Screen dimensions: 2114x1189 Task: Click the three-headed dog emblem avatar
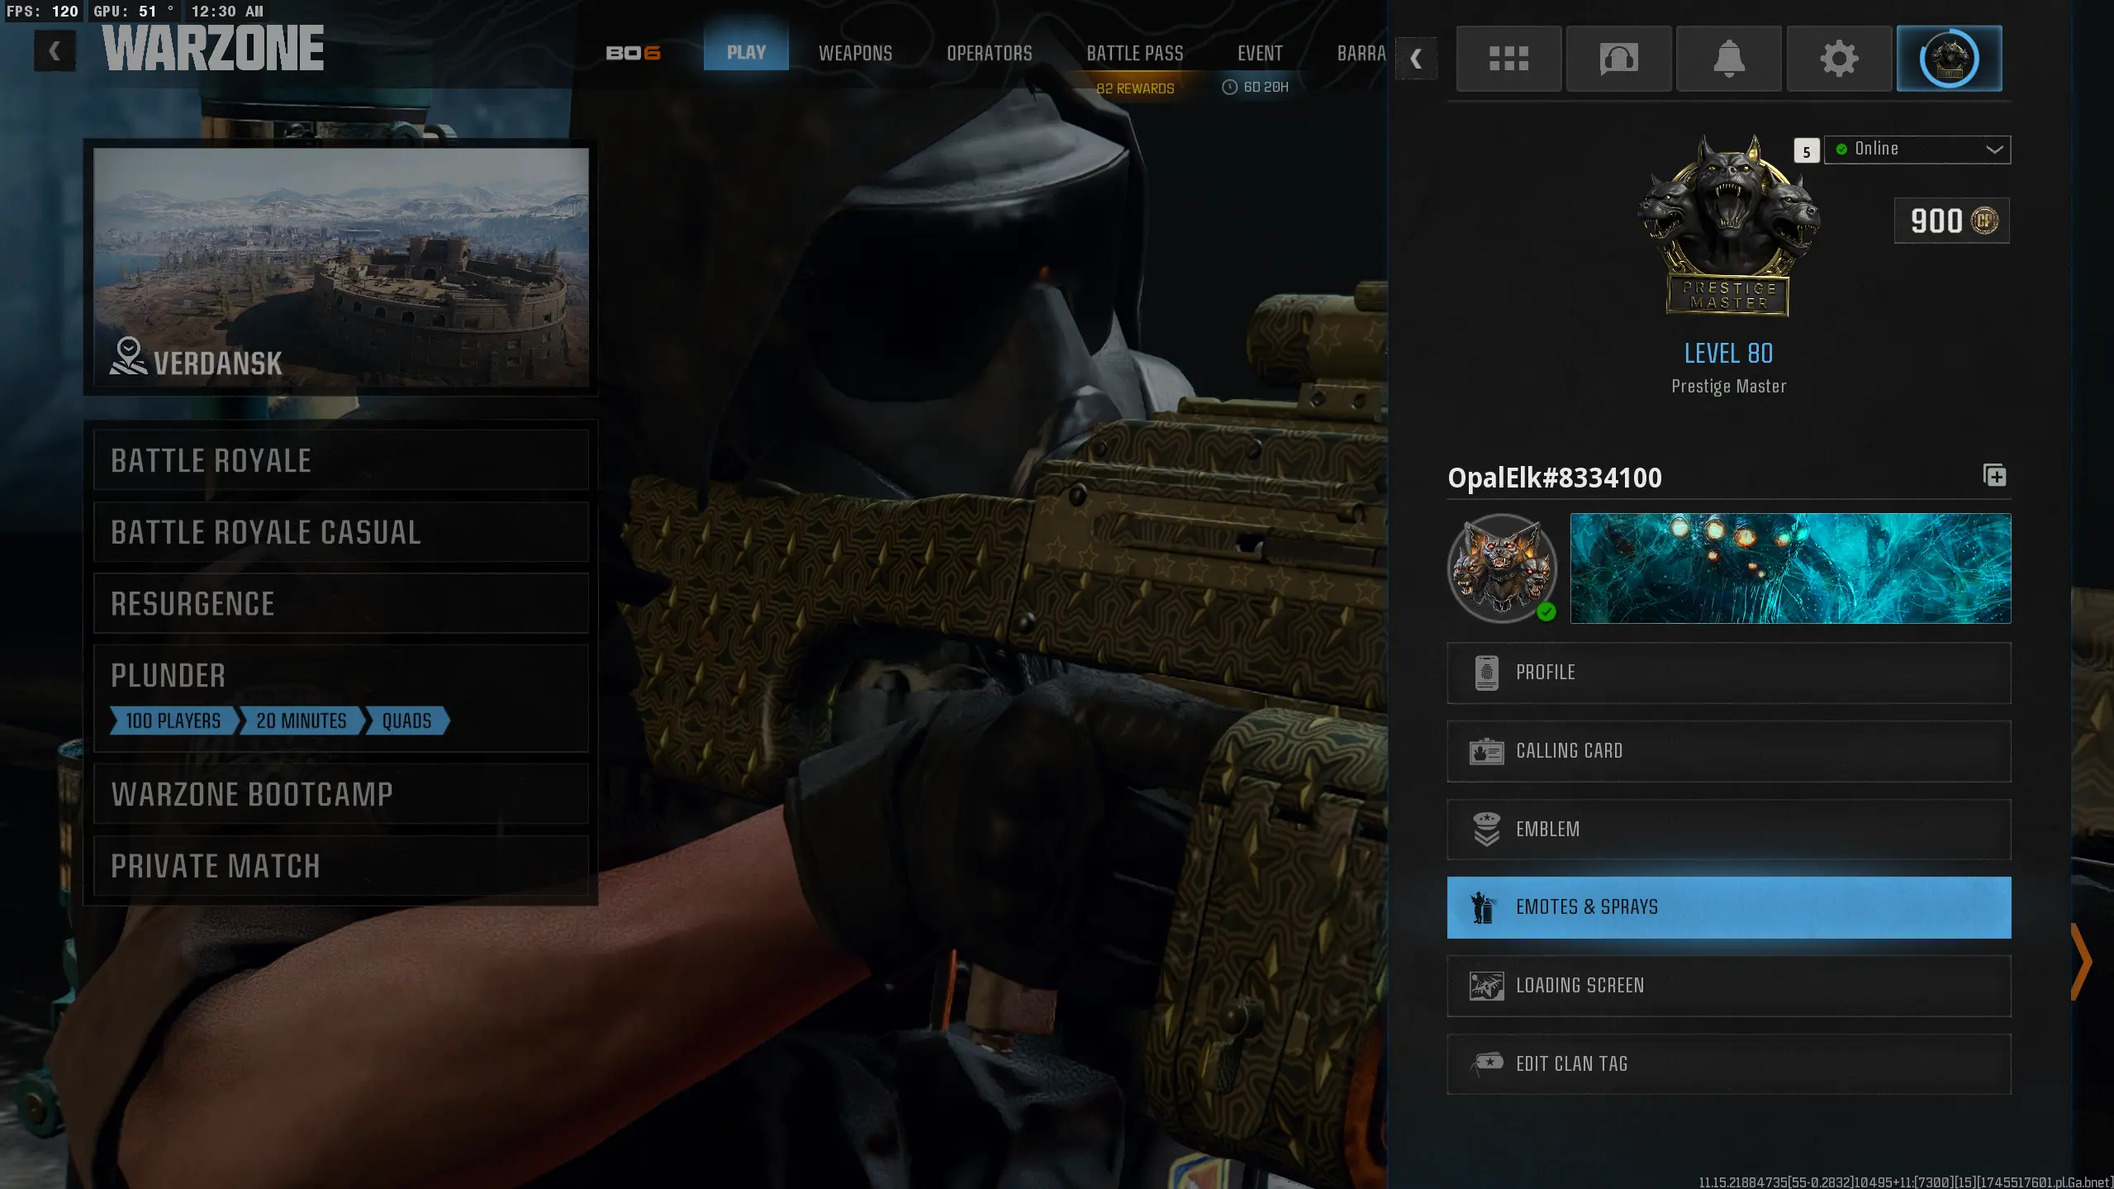pos(1502,568)
